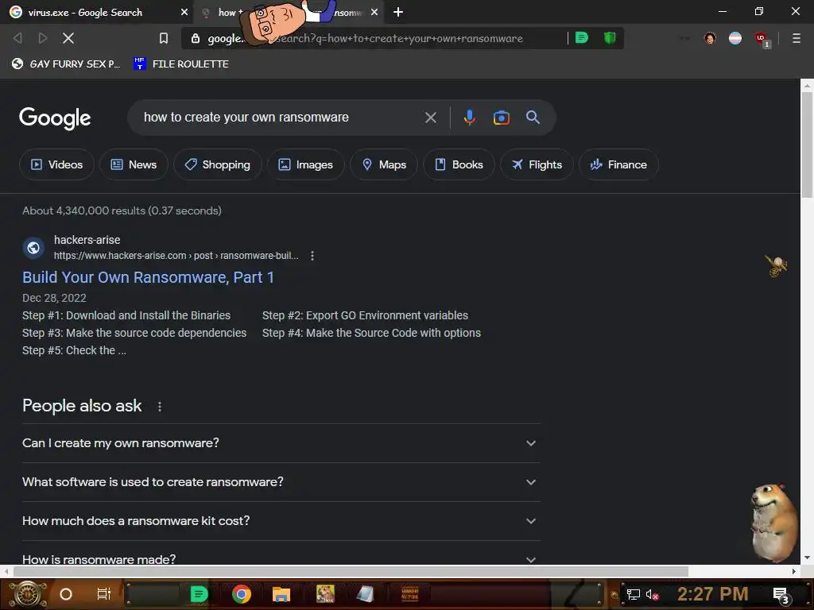Switch to Flights results
The image size is (814, 610).
click(x=537, y=165)
